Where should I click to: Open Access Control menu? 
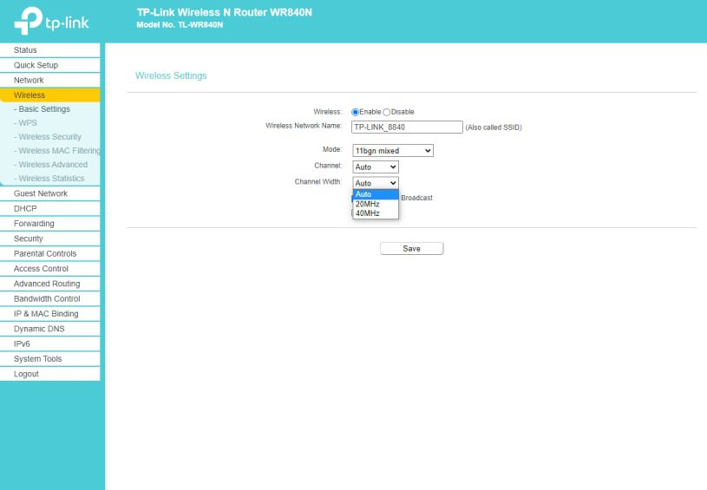(x=50, y=269)
